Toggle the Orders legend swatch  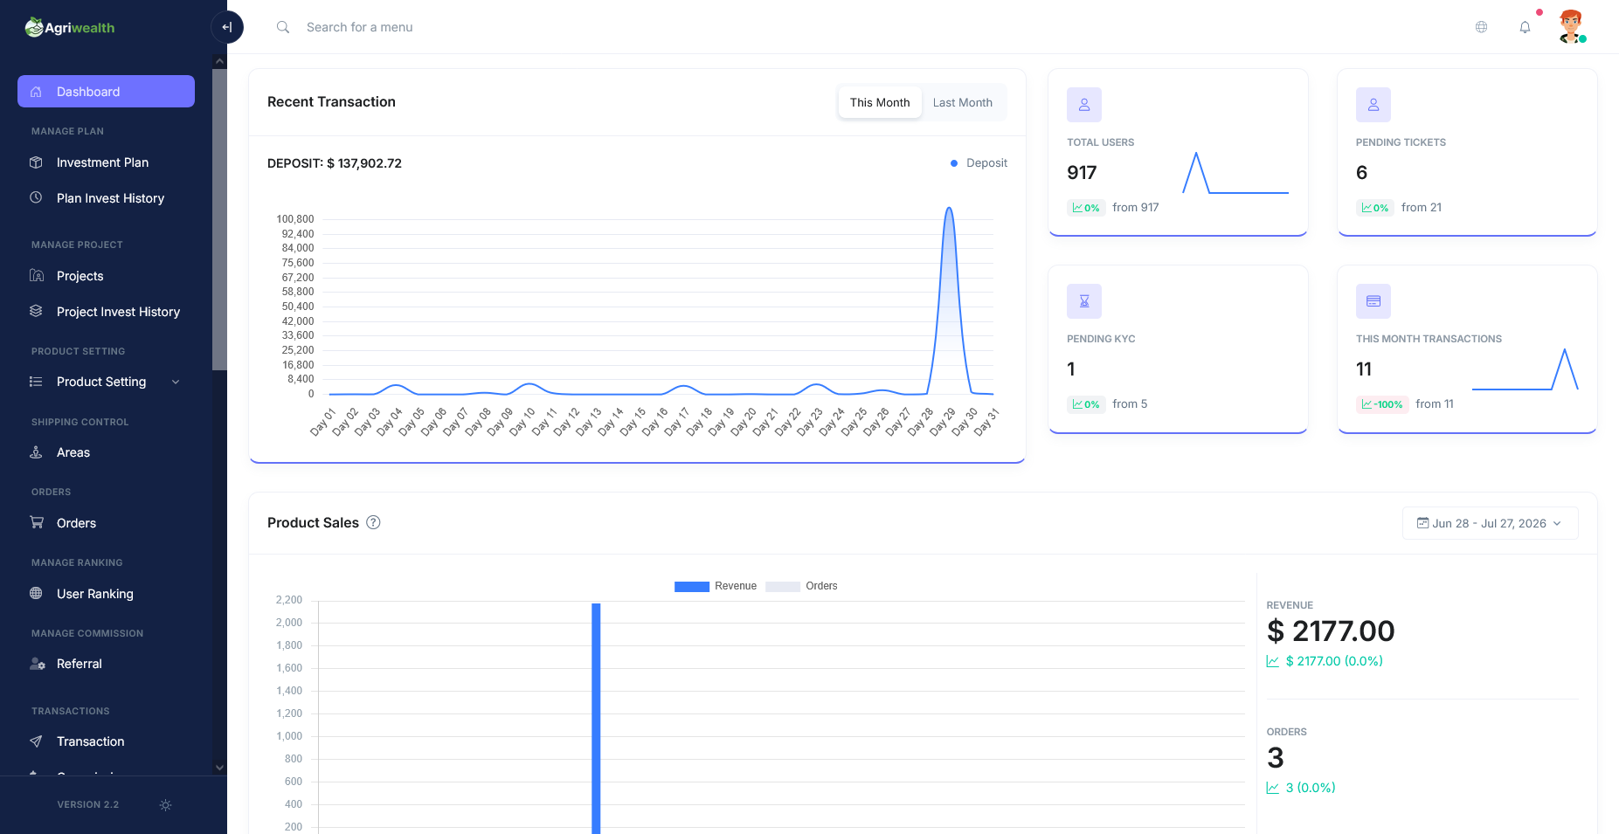click(x=783, y=586)
